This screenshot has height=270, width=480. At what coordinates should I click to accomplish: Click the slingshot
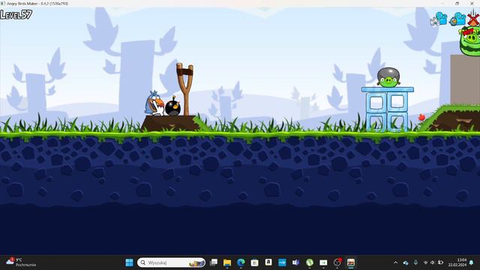pos(185,89)
